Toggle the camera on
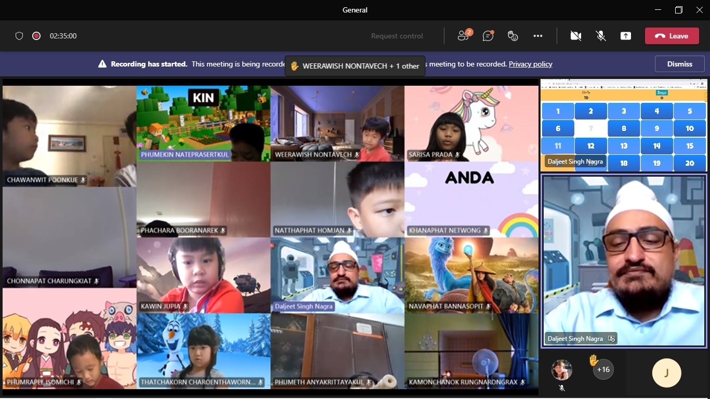 [x=575, y=36]
